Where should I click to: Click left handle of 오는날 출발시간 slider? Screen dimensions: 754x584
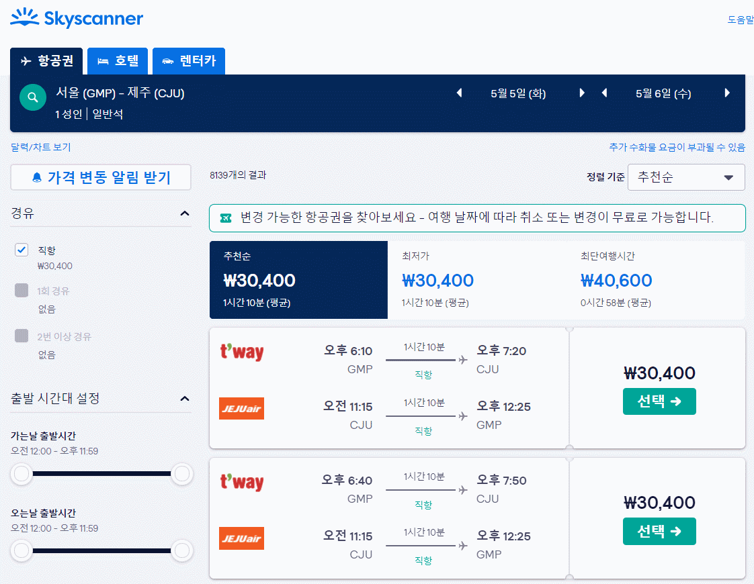point(22,550)
